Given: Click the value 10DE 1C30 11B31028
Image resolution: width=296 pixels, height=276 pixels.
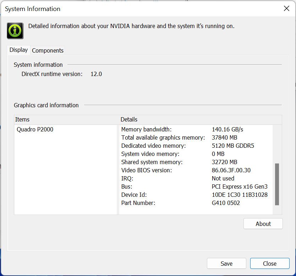Looking at the screenshot, I should (240, 195).
